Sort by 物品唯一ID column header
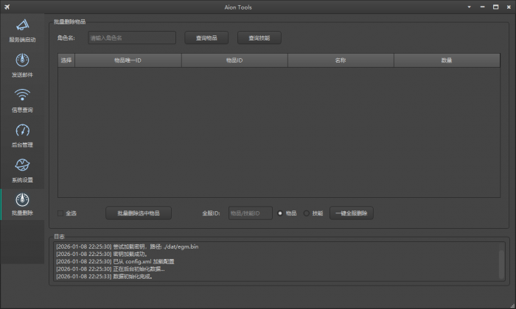This screenshot has height=309, width=516. point(128,60)
